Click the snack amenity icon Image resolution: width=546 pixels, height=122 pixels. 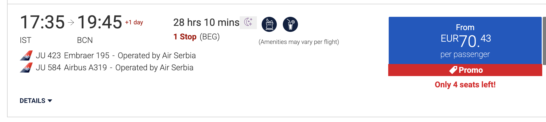tap(269, 24)
